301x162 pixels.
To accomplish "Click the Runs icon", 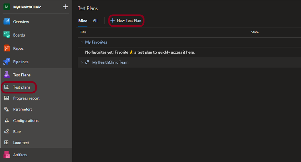I will click(6, 131).
